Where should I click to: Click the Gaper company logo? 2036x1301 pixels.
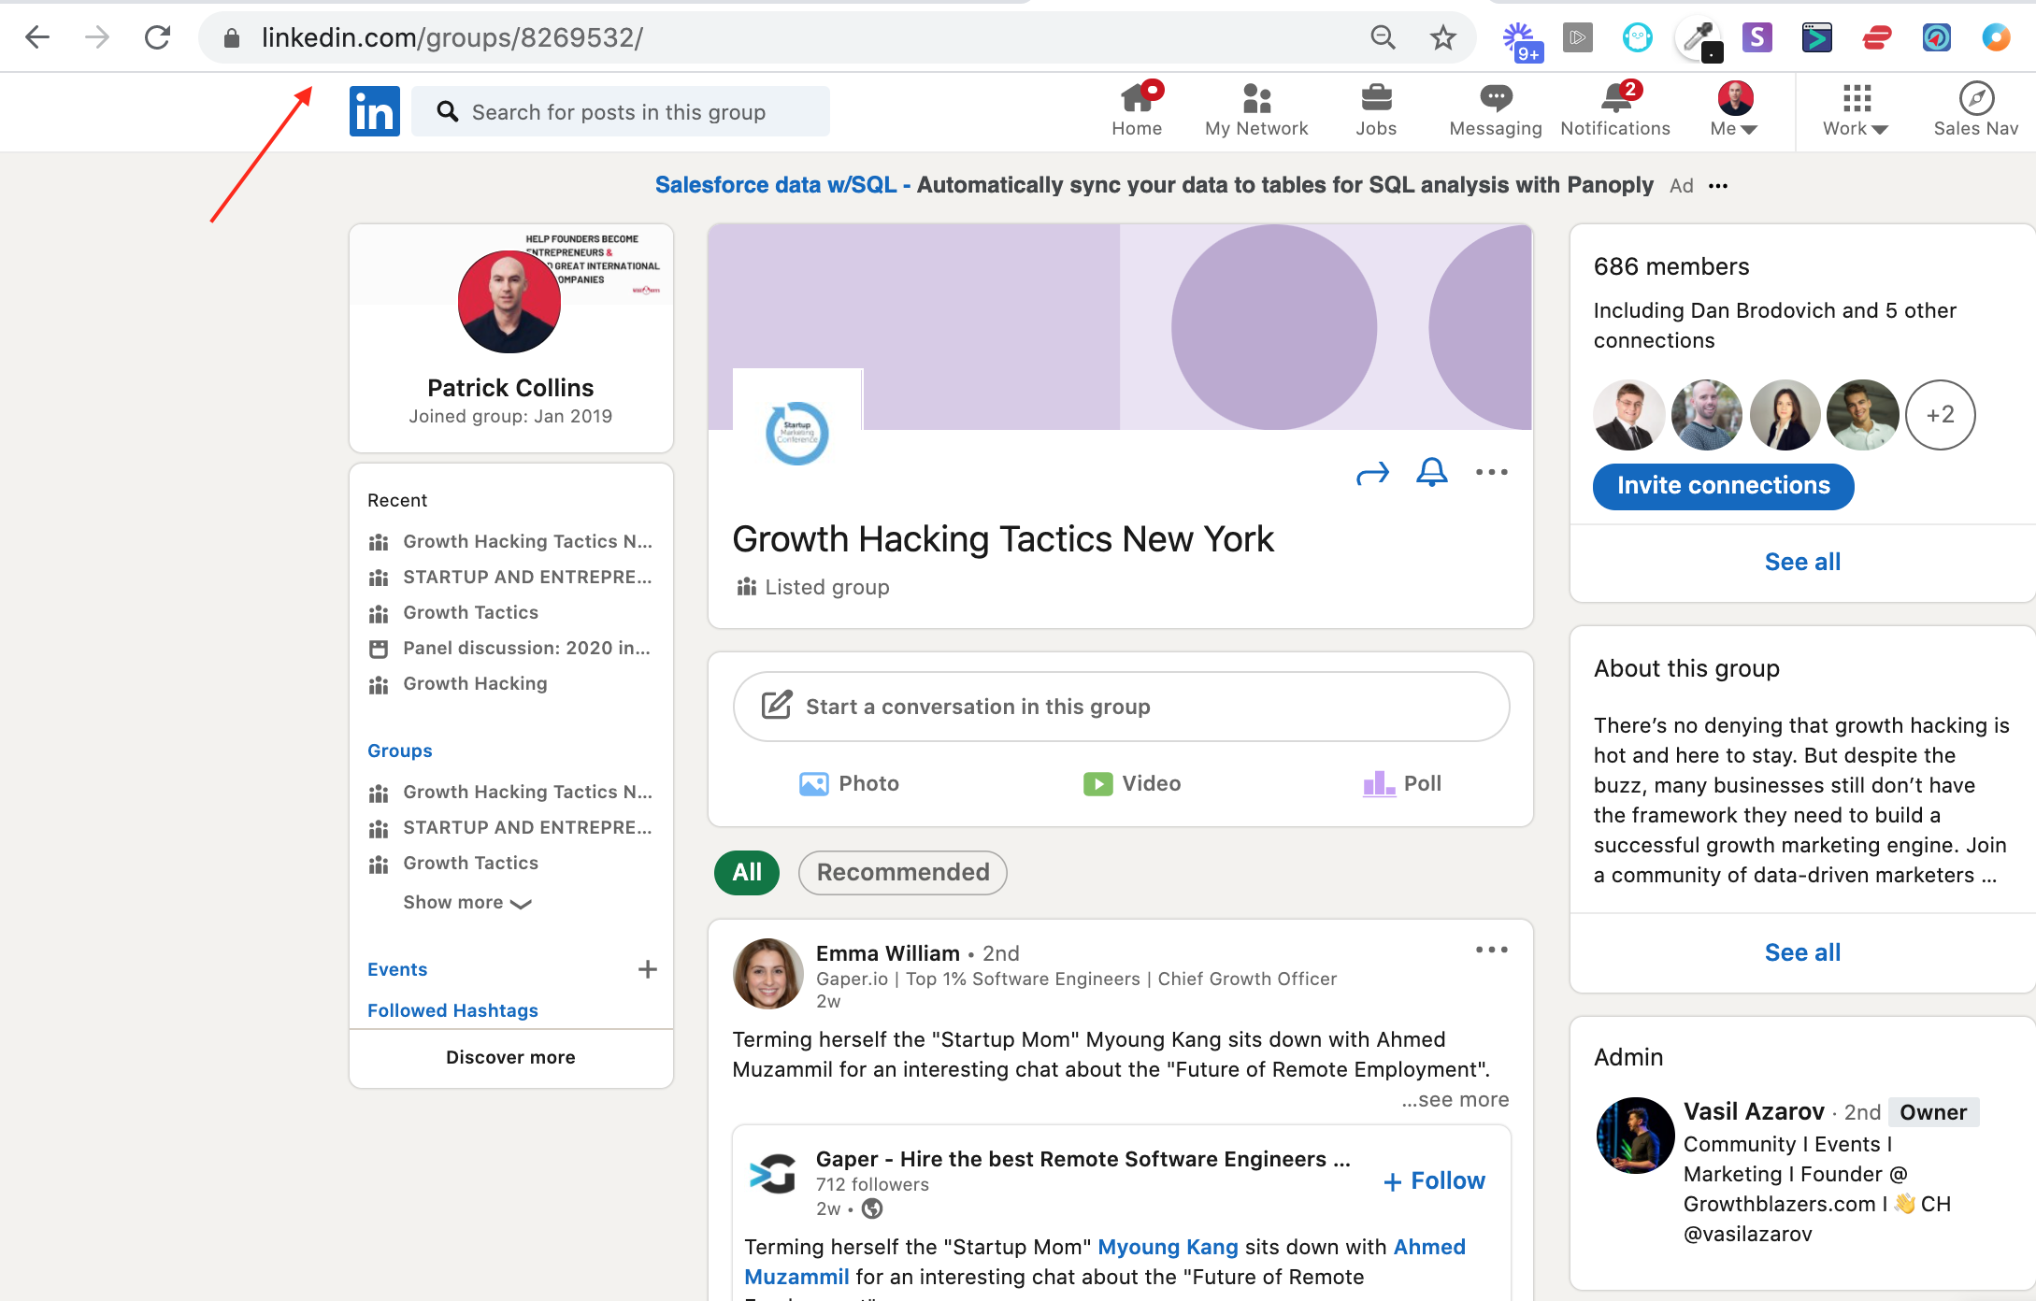[x=773, y=1174]
